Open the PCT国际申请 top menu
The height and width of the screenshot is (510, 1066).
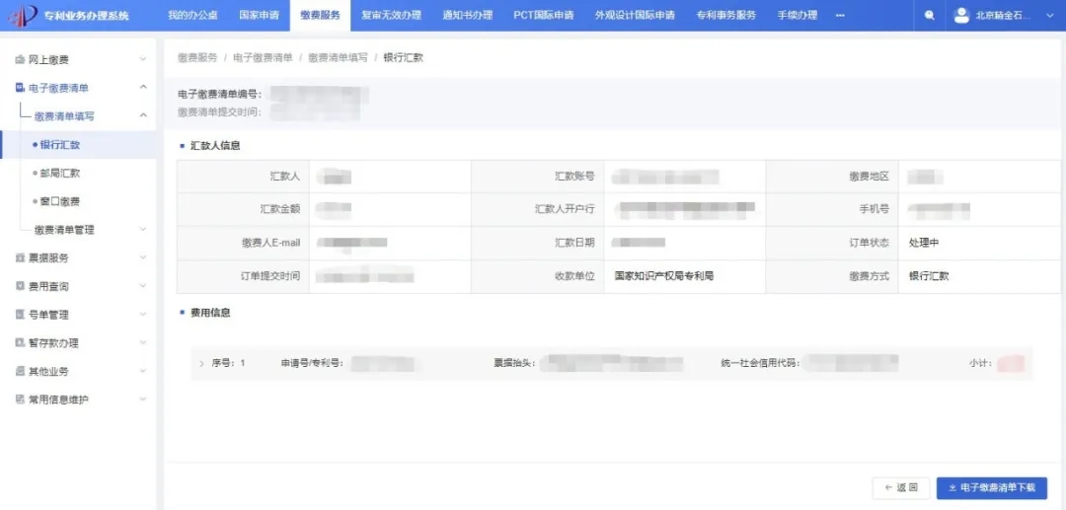pos(543,16)
